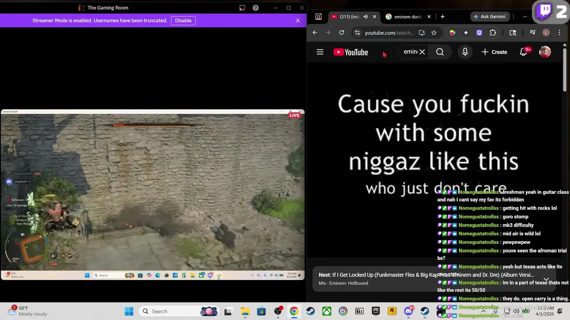Open the Discord help icon
The width and height of the screenshot is (570, 320).
(x=256, y=8)
